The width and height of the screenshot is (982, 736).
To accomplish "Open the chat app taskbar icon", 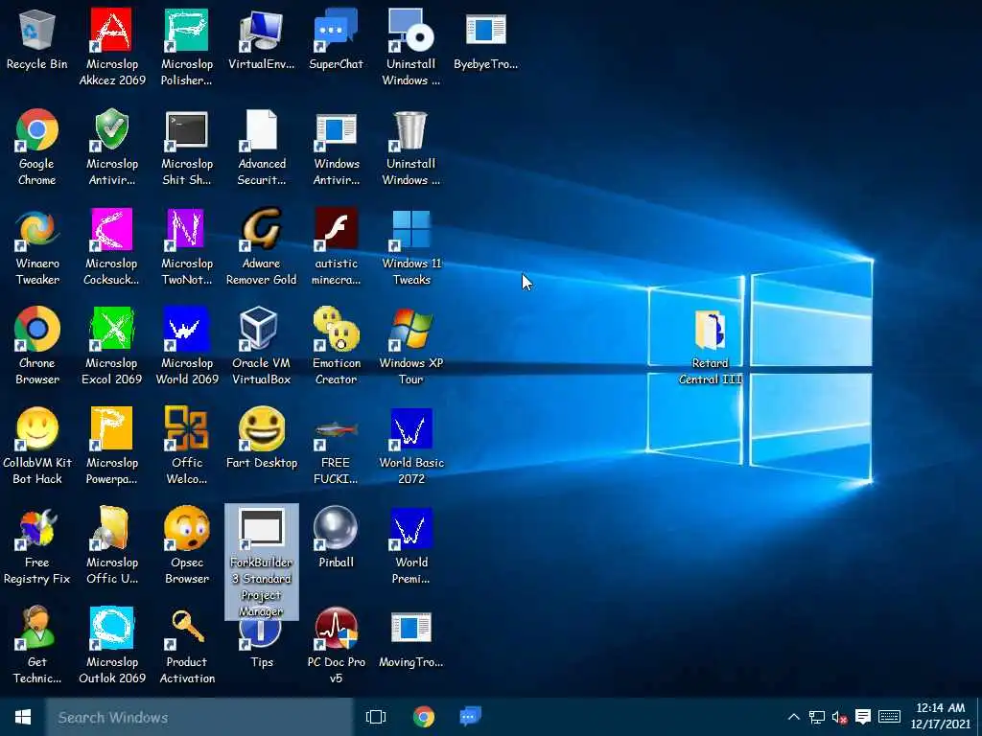I will (x=470, y=716).
